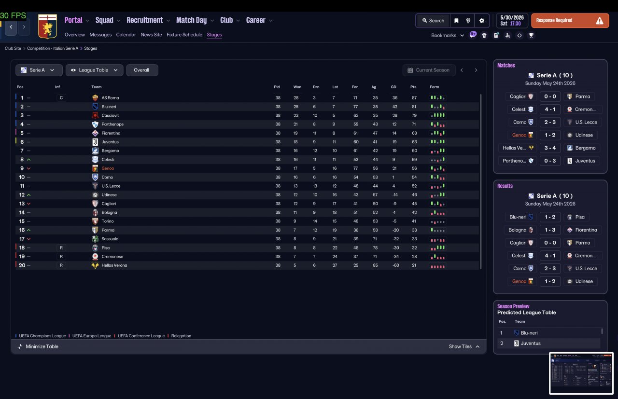Click Serie A logo in Results panel header
The width and height of the screenshot is (618, 399).
(x=531, y=196)
